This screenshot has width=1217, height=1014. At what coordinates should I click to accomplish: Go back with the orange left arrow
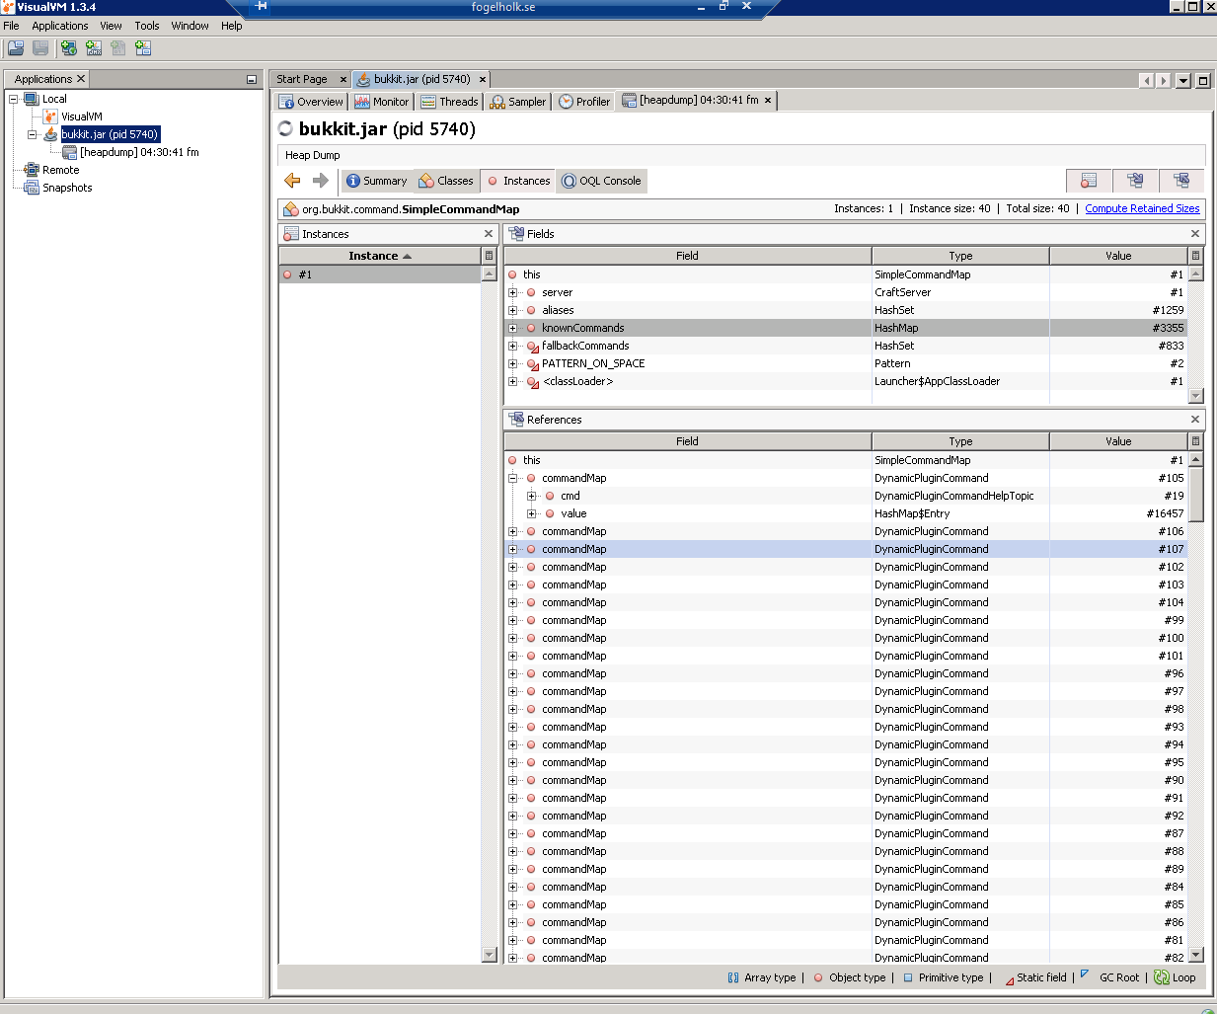coord(292,180)
